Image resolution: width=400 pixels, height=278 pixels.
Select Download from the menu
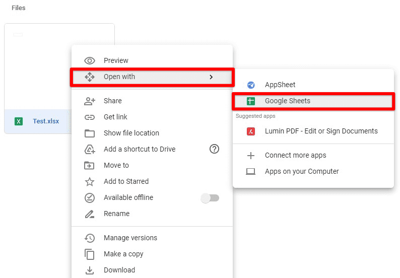152,270
